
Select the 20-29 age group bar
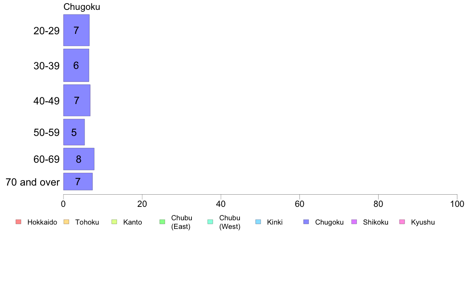coord(76,30)
